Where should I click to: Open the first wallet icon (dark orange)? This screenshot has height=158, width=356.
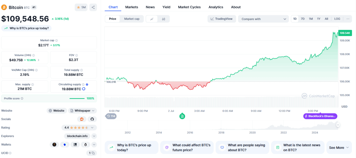click(x=54, y=144)
